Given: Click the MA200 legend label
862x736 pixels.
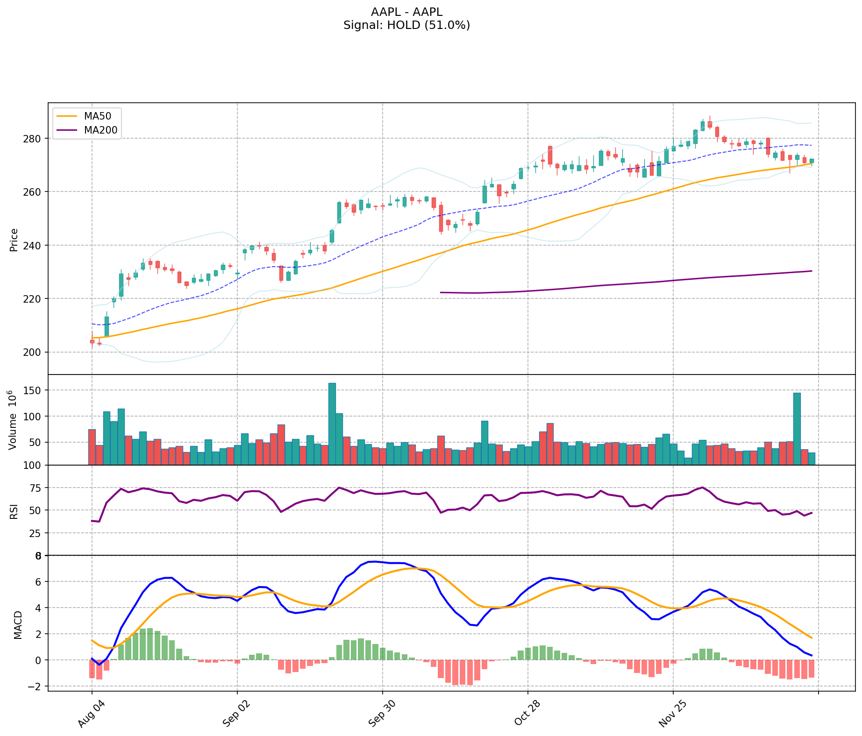Looking at the screenshot, I should click(x=100, y=130).
